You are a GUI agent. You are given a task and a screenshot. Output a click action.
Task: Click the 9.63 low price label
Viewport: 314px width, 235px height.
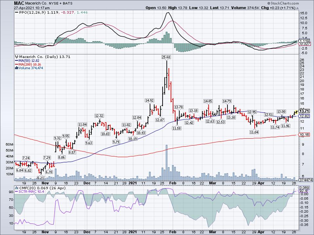(89, 143)
